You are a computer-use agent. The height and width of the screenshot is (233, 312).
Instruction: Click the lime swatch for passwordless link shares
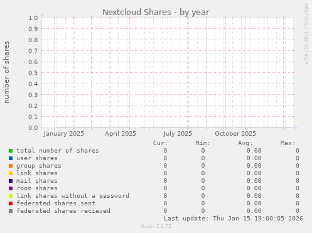[11, 196]
